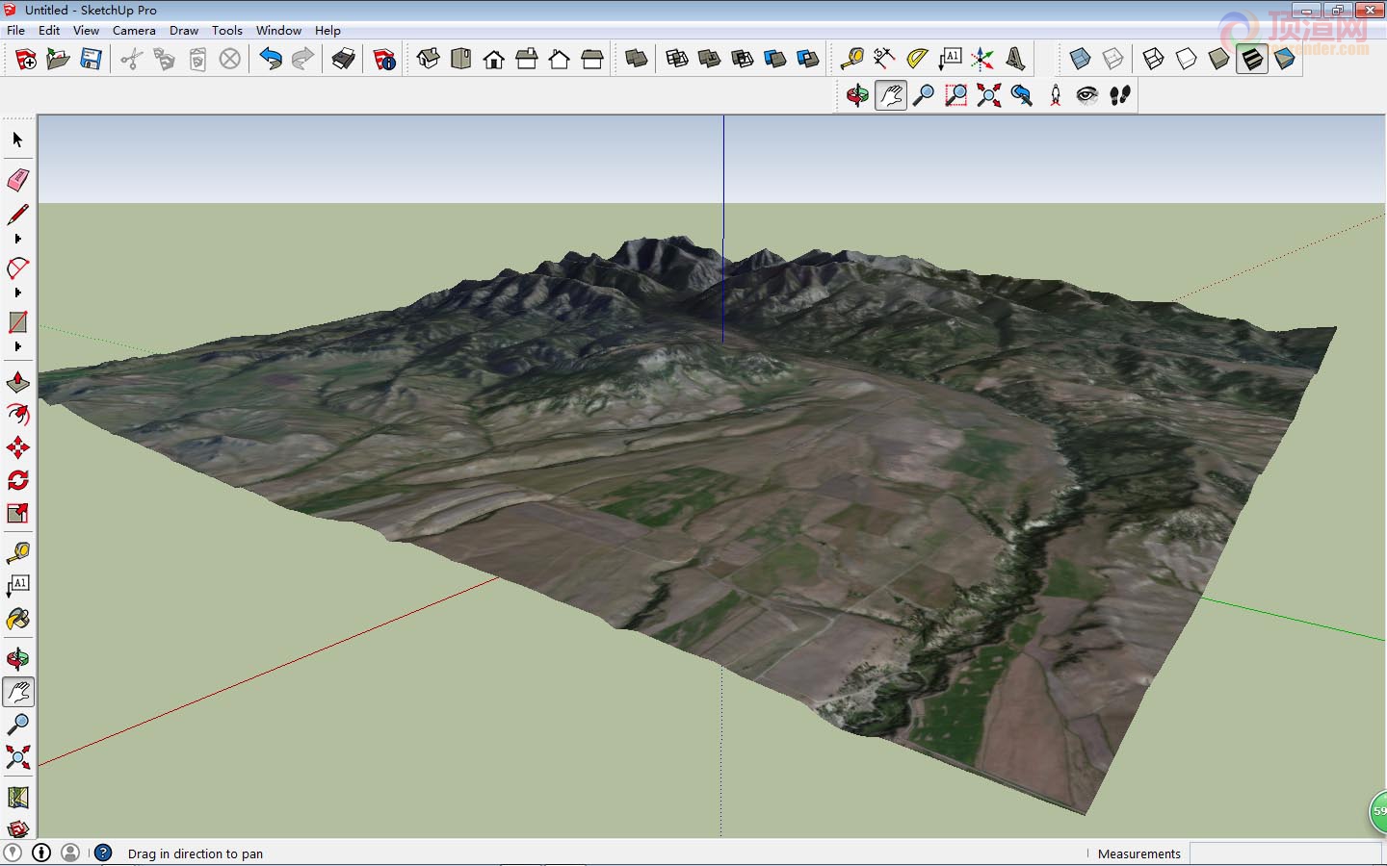Select the Protractor tool
1387x866 pixels.
[x=917, y=60]
